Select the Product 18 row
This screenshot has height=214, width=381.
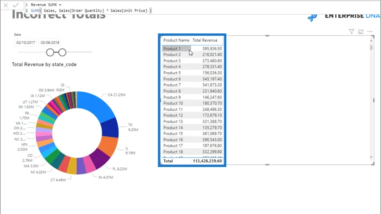pos(192,152)
